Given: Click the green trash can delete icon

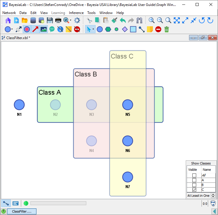Looking at the screenshot, I should click(x=167, y=29).
